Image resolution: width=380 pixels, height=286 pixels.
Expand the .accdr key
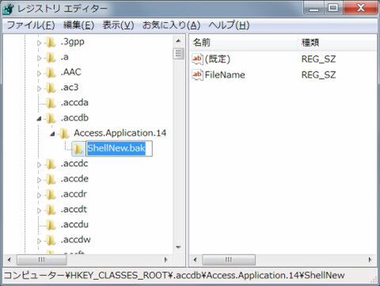(x=39, y=195)
